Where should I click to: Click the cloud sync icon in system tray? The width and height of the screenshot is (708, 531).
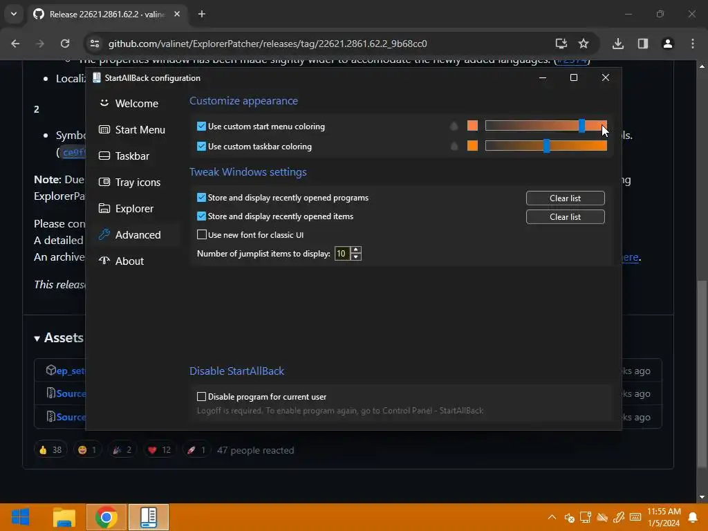click(602, 517)
